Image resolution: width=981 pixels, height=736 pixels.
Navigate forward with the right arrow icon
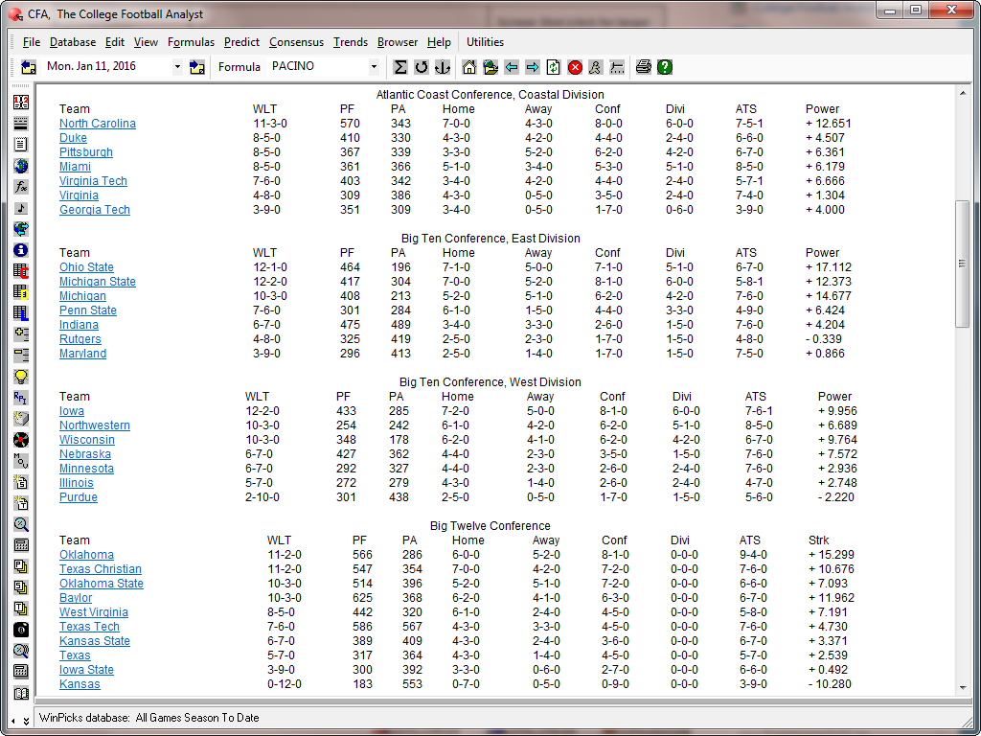pyautogui.click(x=533, y=67)
